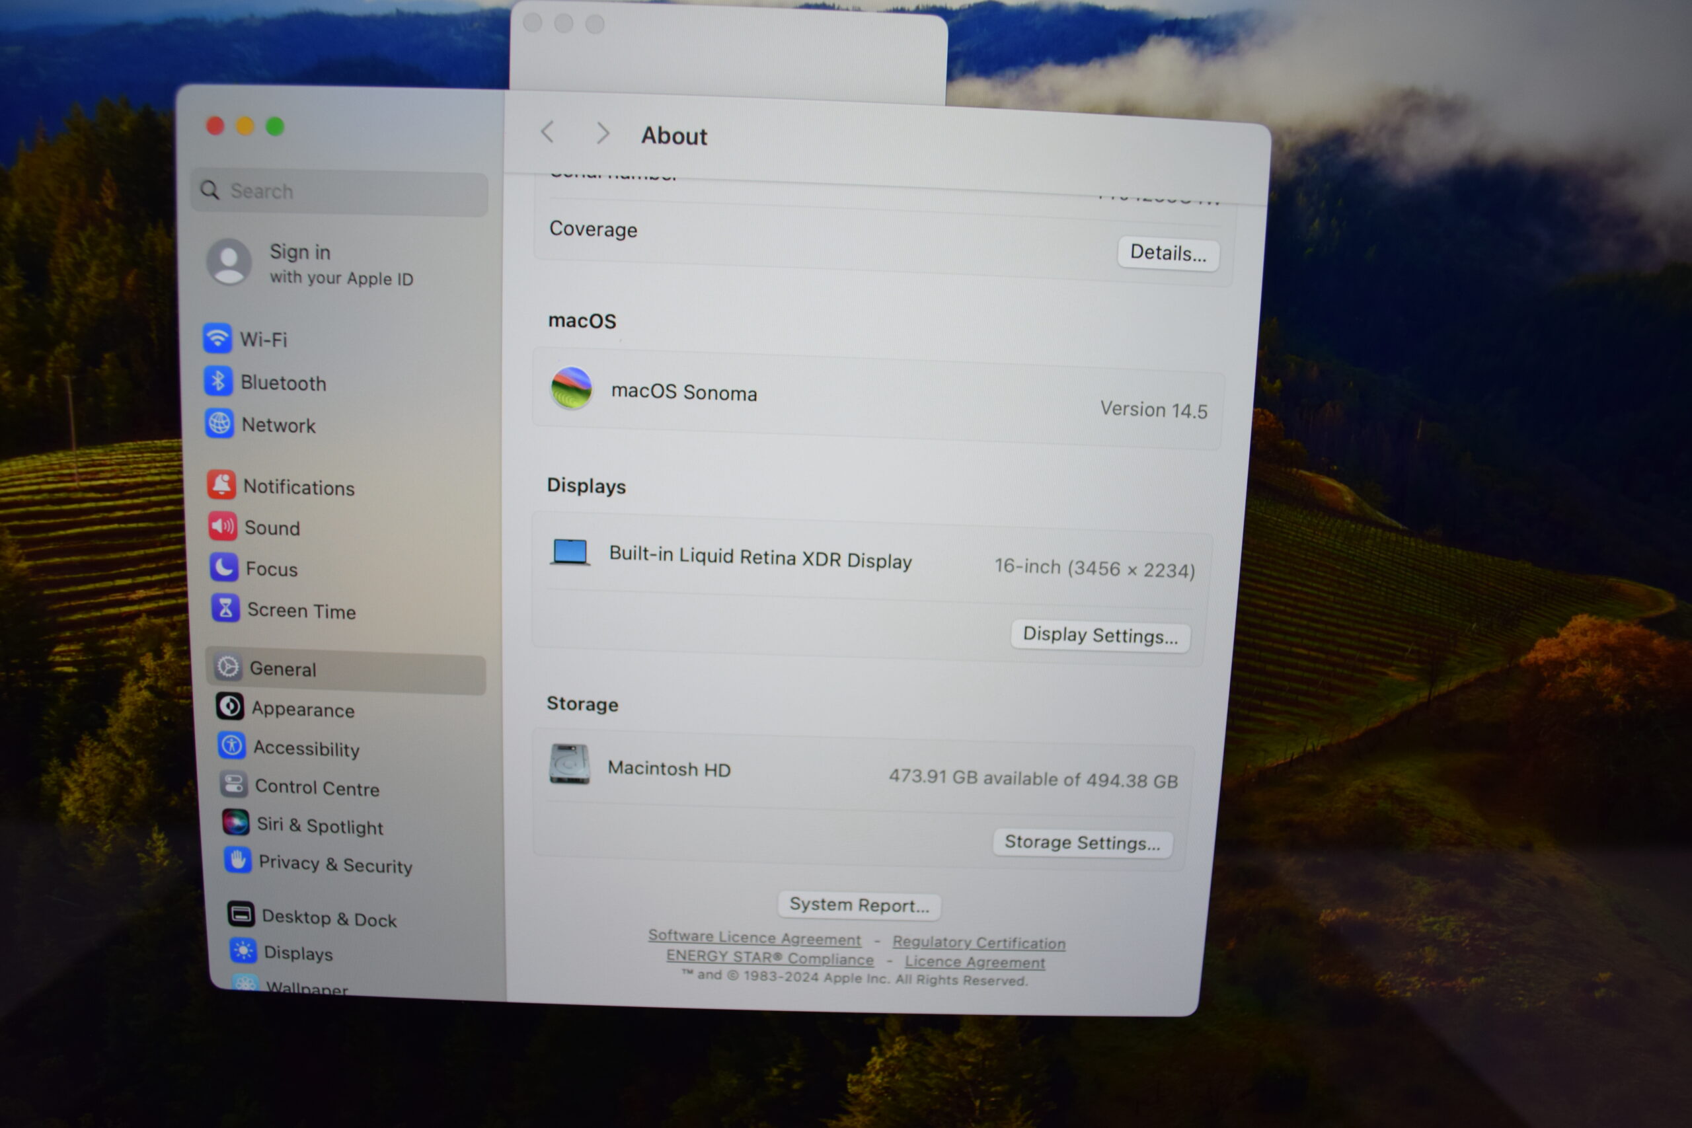1692x1128 pixels.
Task: Click the General label in sidebar
Action: pos(283,670)
